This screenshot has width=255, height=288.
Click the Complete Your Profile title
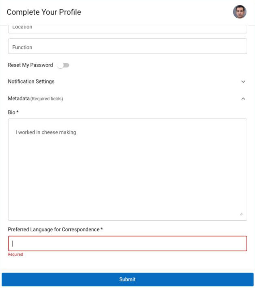pyautogui.click(x=44, y=12)
